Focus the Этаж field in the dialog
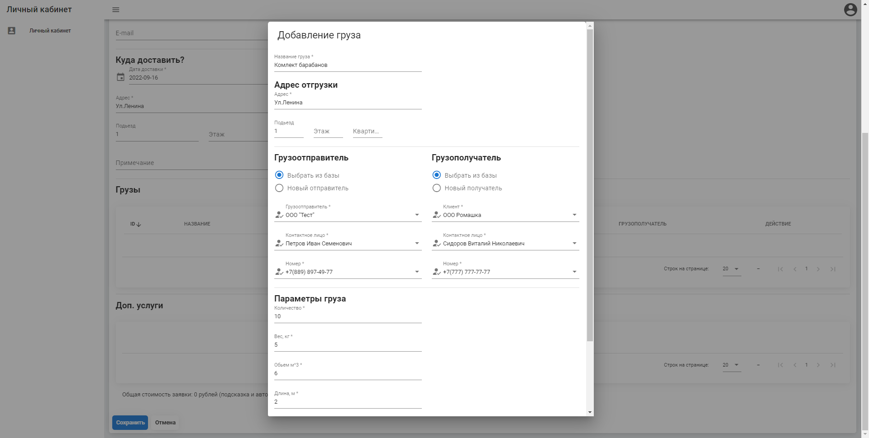The image size is (869, 438). click(x=328, y=131)
